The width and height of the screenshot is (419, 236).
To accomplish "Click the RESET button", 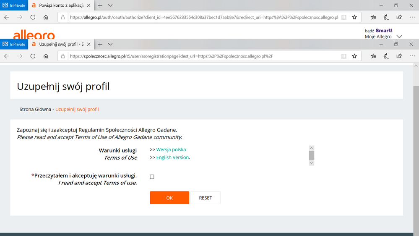I will 206,197.
